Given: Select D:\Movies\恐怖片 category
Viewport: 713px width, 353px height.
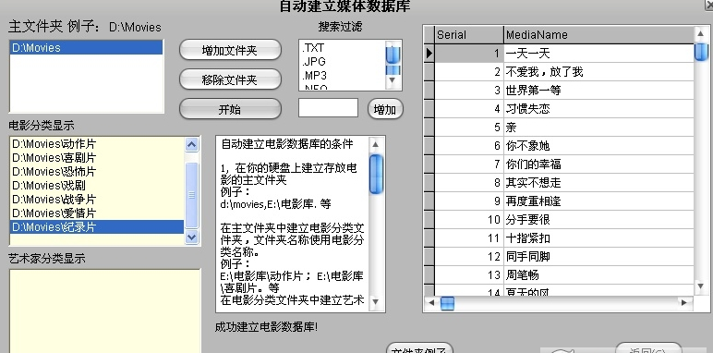Looking at the screenshot, I should pos(97,172).
